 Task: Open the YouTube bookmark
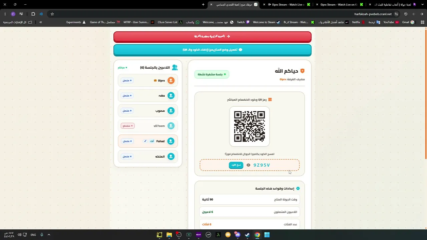point(391,22)
